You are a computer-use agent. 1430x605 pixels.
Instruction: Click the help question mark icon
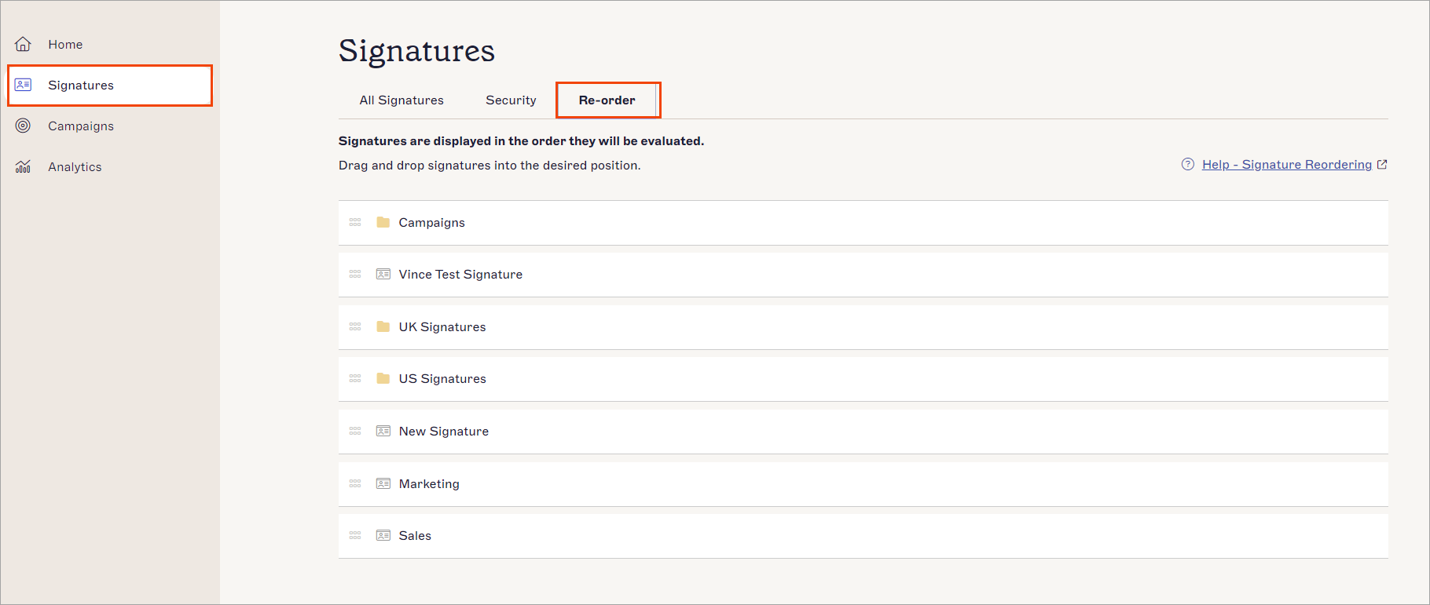point(1187,164)
